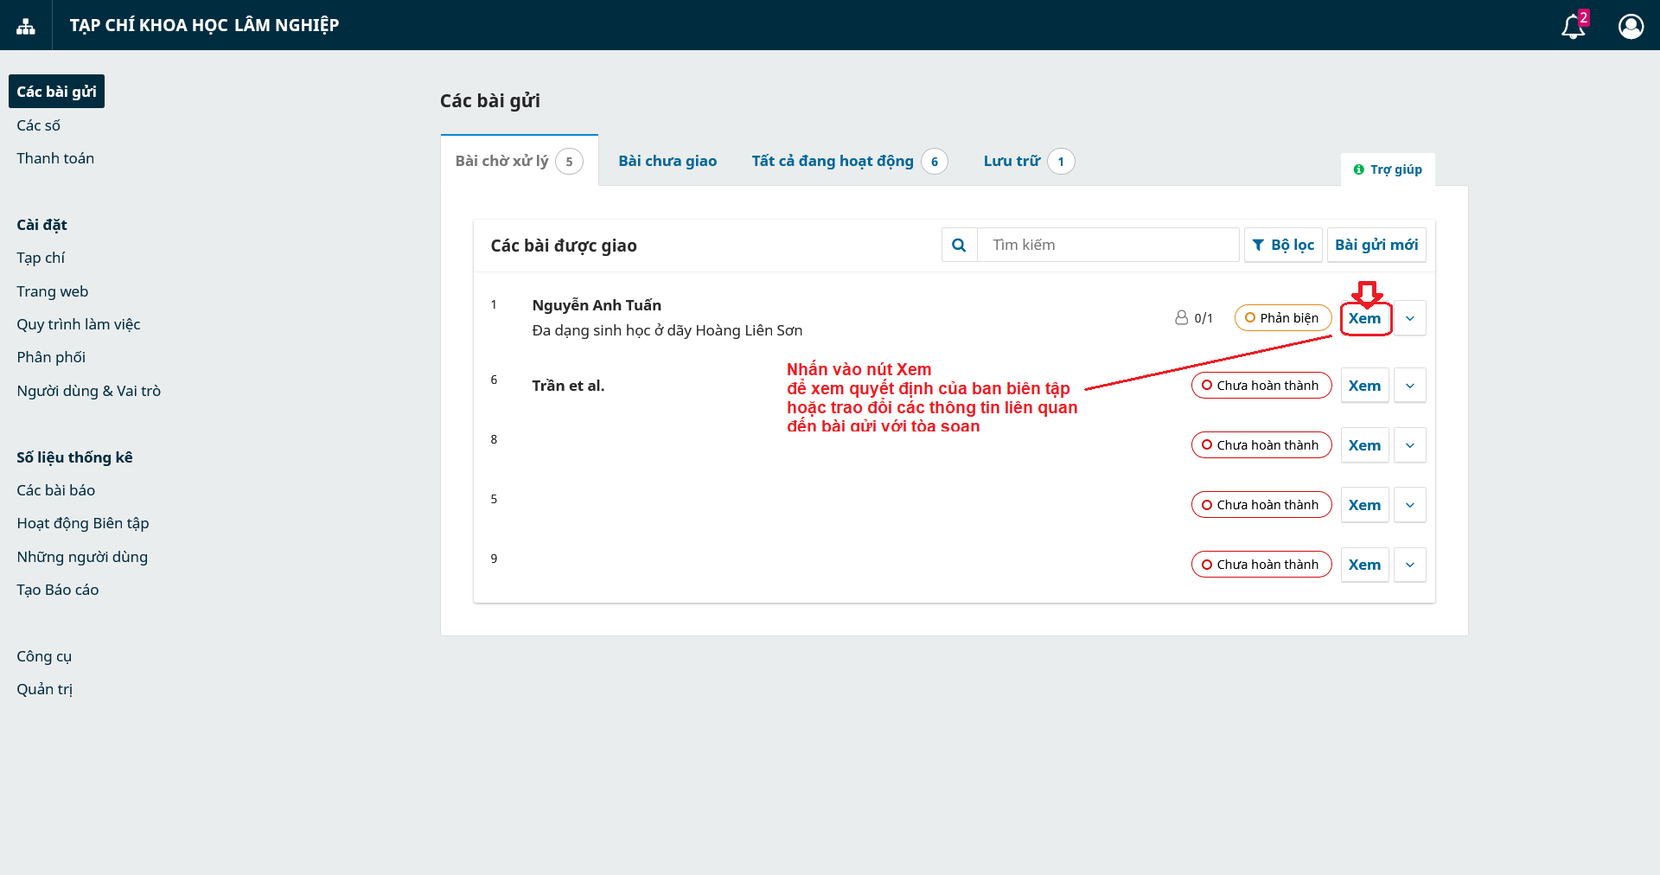The height and width of the screenshot is (875, 1660).
Task: Click Bài gửi mới button
Action: tap(1376, 246)
